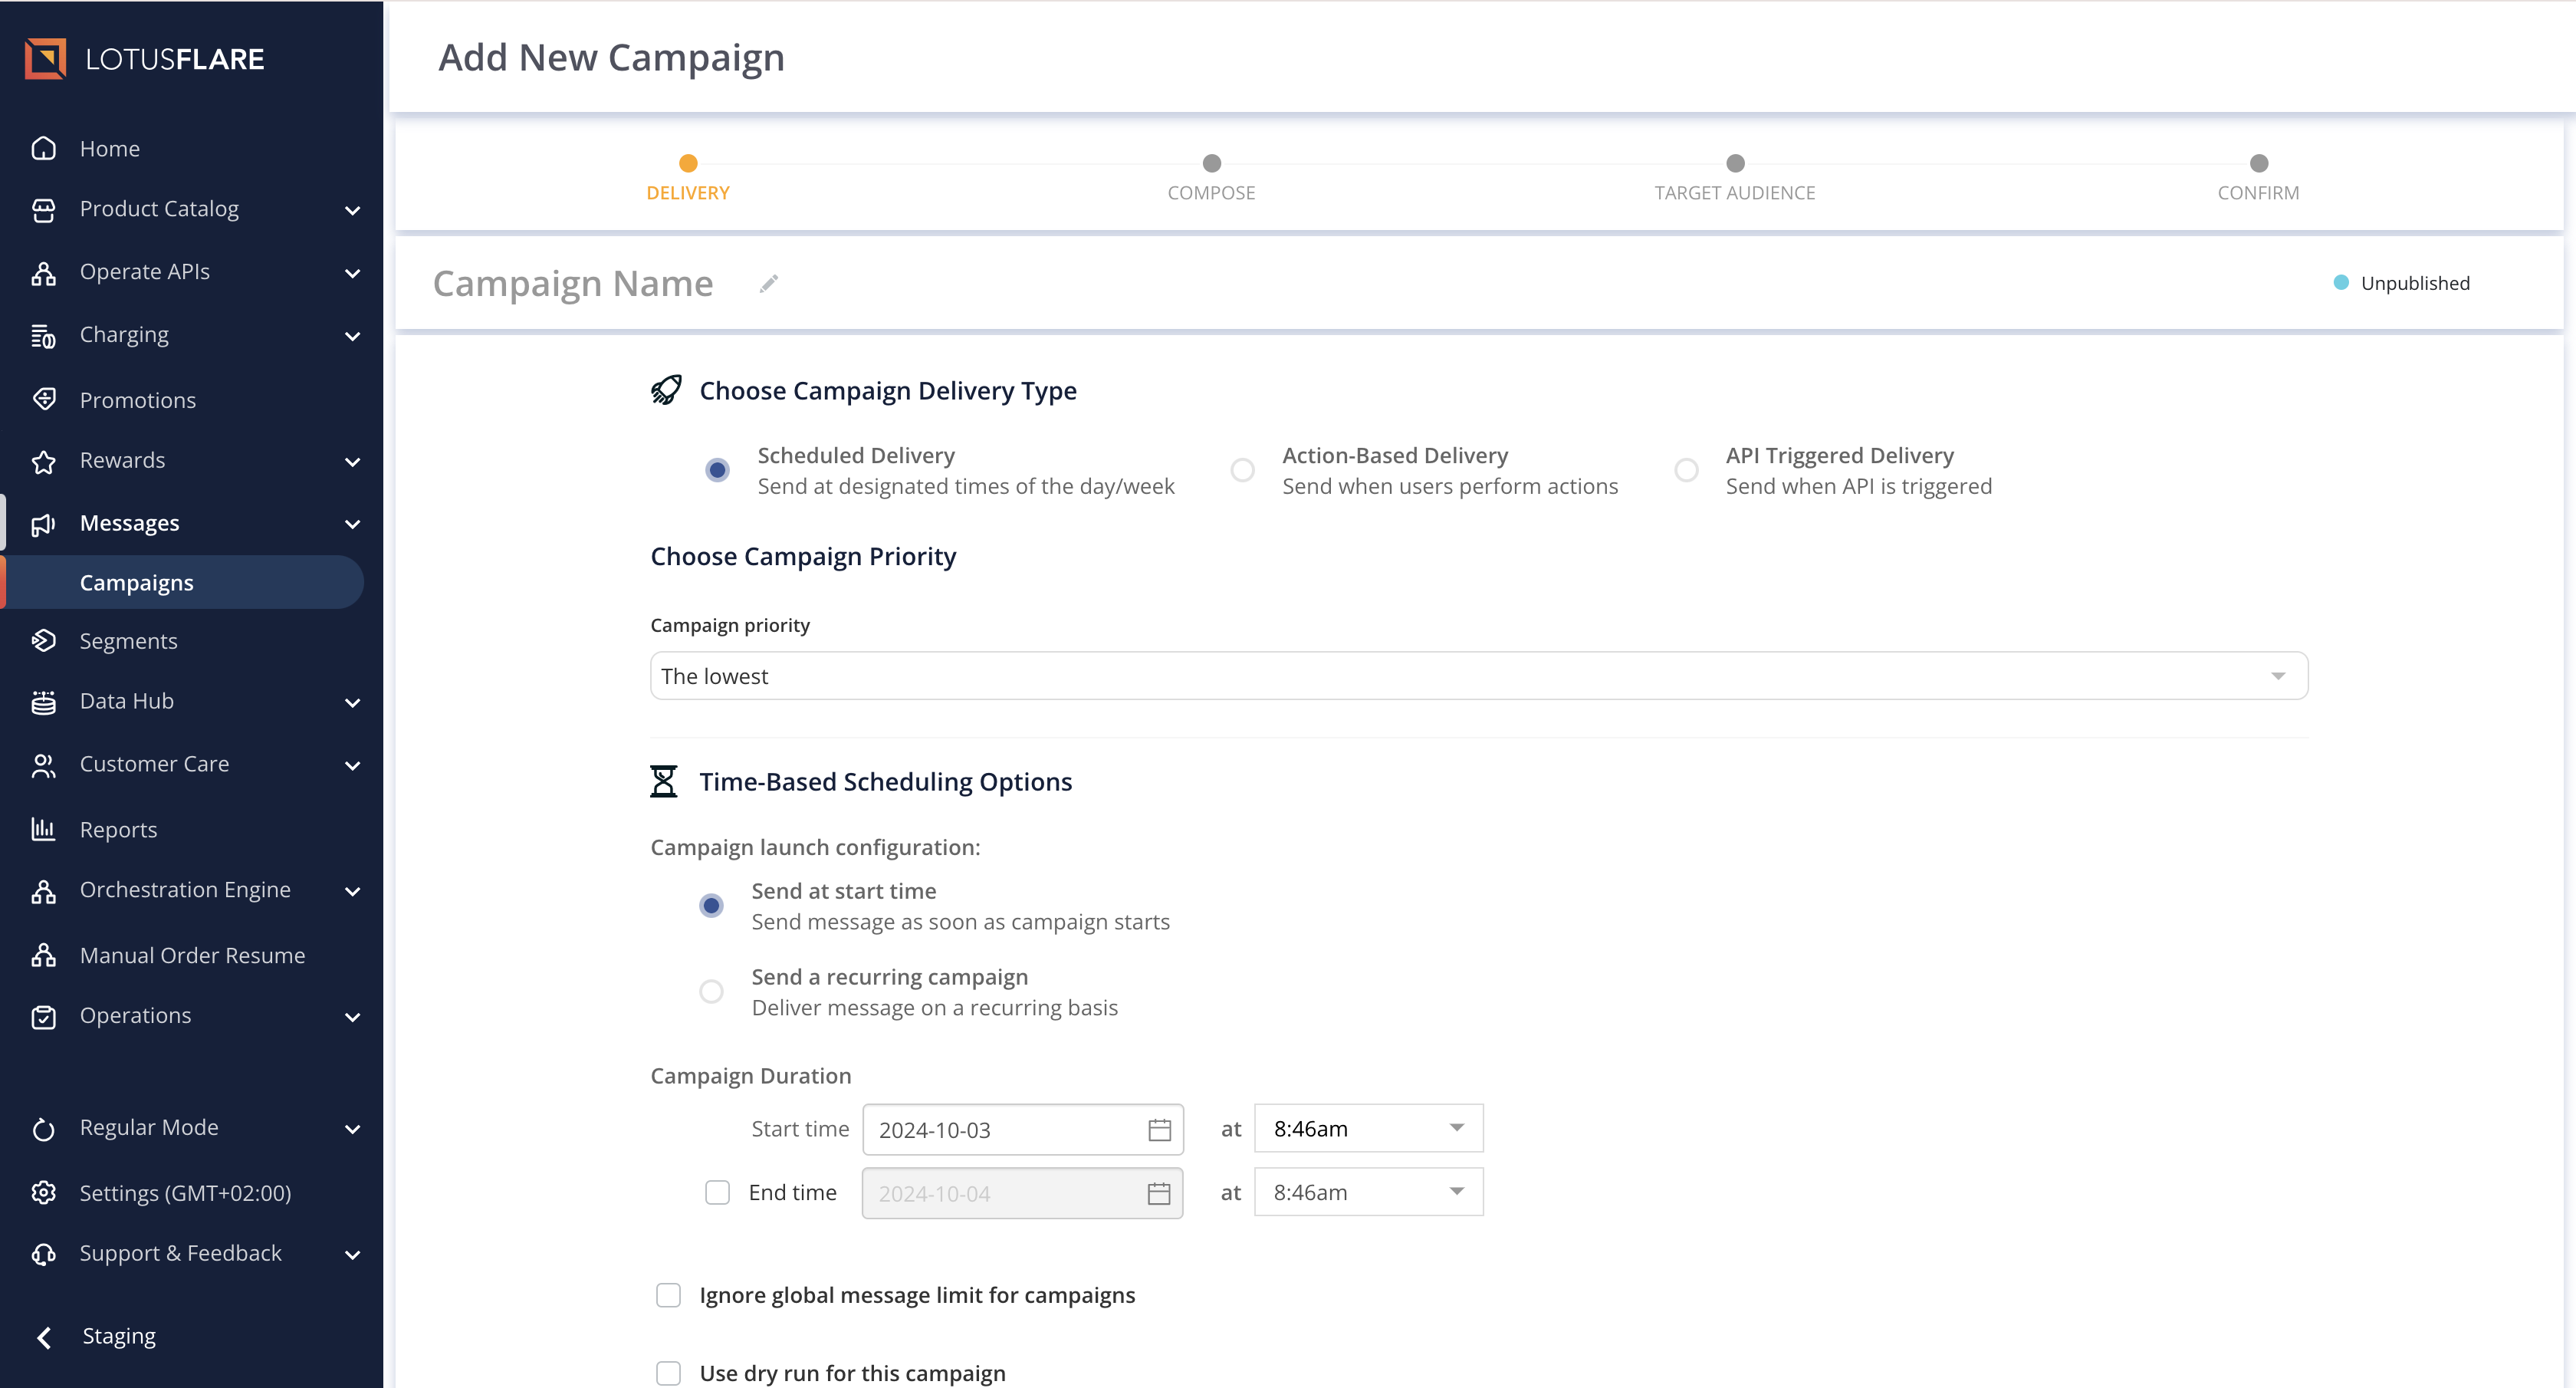The image size is (2576, 1388).
Task: Click the Charging icon in the navigation
Action: point(44,335)
